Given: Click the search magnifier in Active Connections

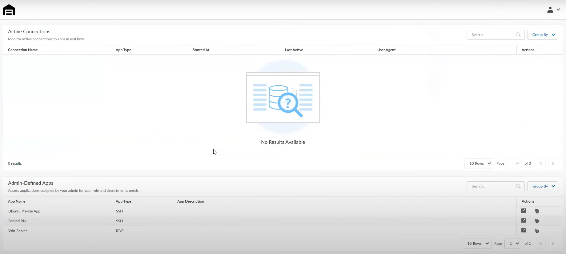Looking at the screenshot, I should point(518,35).
